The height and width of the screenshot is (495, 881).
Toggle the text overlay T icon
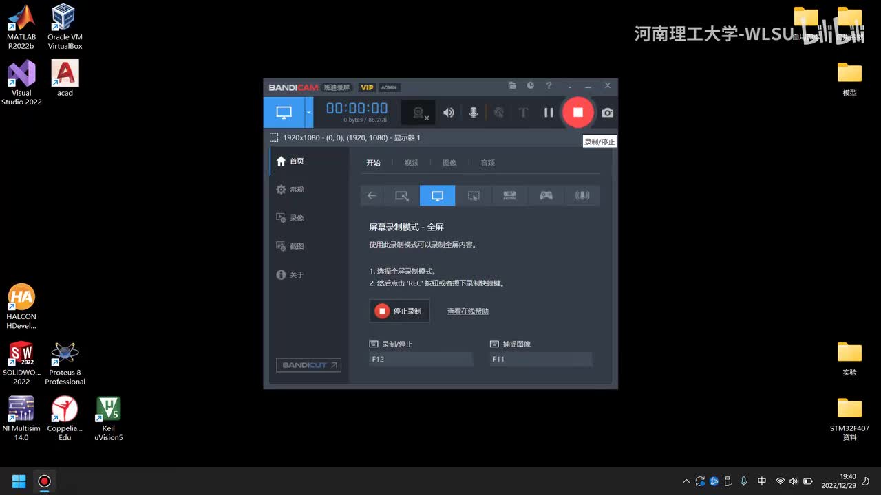click(x=523, y=113)
